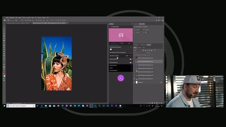Select the topmost layer in Layers panel
This screenshot has width=226, height=127.
[149, 58]
